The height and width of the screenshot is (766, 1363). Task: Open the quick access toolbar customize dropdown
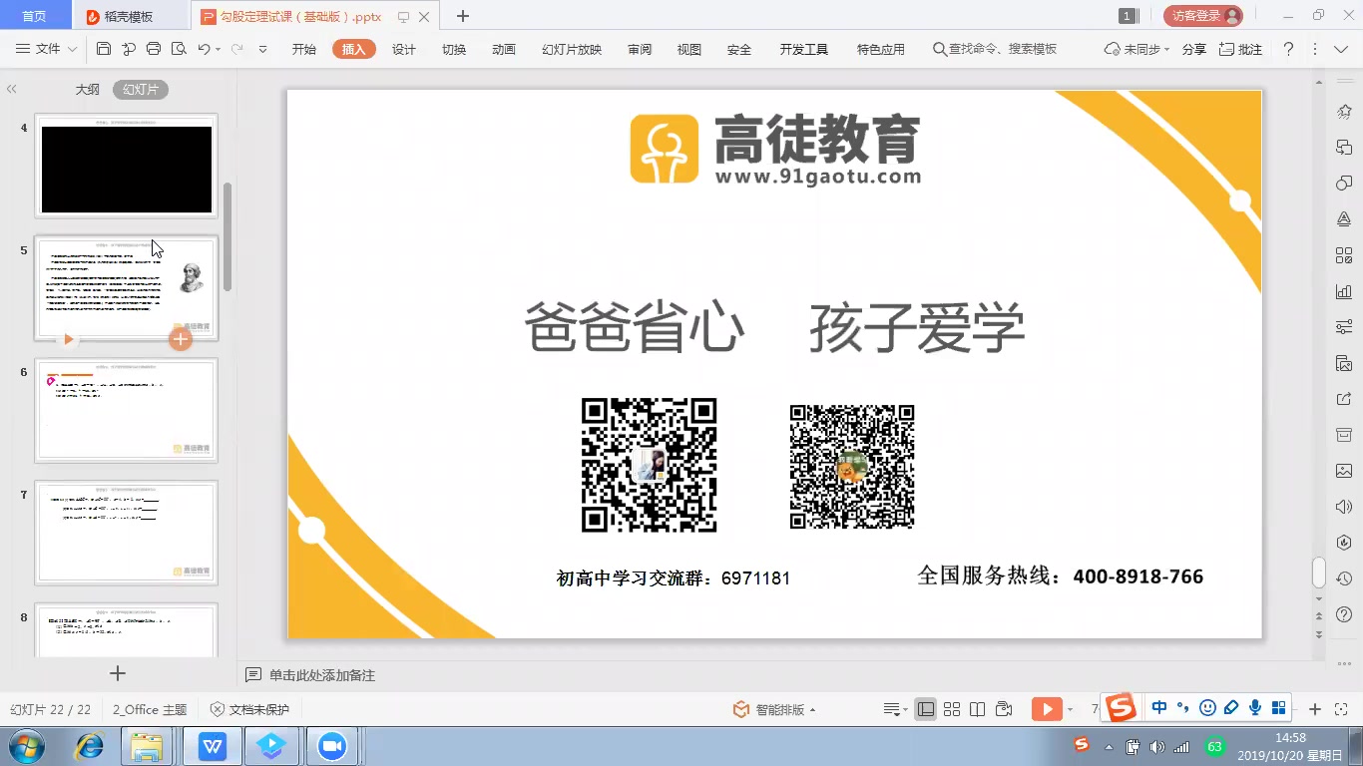pyautogui.click(x=262, y=49)
